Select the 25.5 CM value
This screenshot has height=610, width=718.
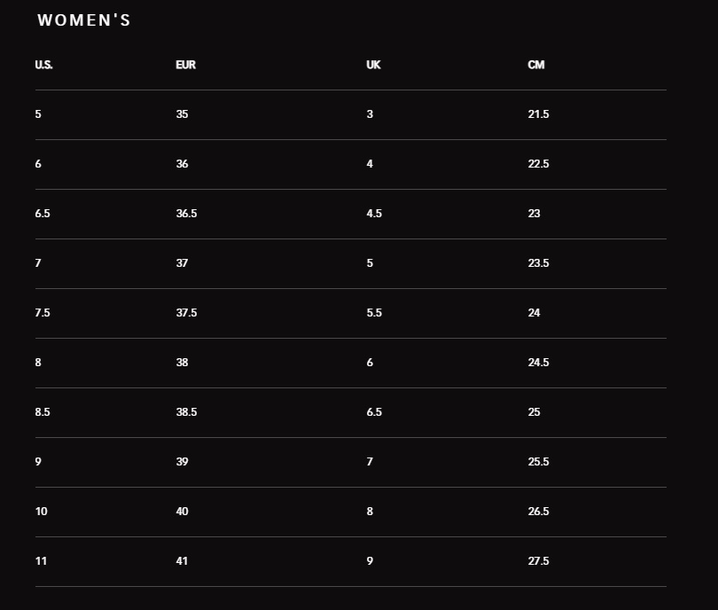click(x=538, y=462)
